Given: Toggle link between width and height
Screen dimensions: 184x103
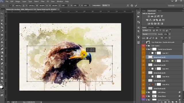Looking at the screenshot, I should (47, 6).
